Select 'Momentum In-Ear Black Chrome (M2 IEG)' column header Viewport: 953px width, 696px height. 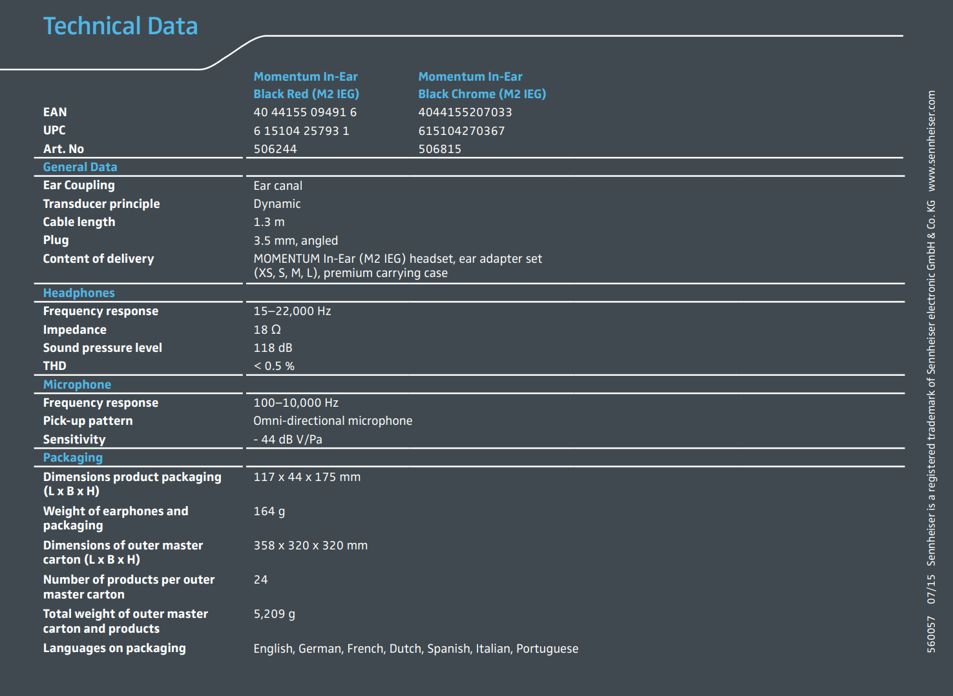tap(482, 85)
